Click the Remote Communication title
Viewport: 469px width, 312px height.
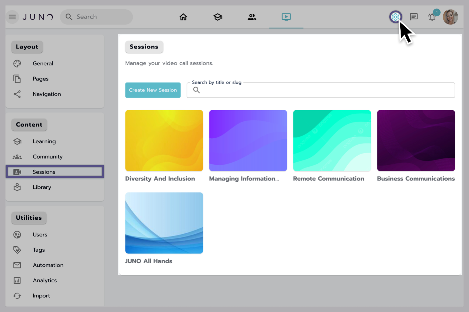[329, 179]
